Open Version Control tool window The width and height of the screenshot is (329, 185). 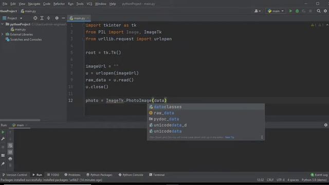click(x=15, y=175)
